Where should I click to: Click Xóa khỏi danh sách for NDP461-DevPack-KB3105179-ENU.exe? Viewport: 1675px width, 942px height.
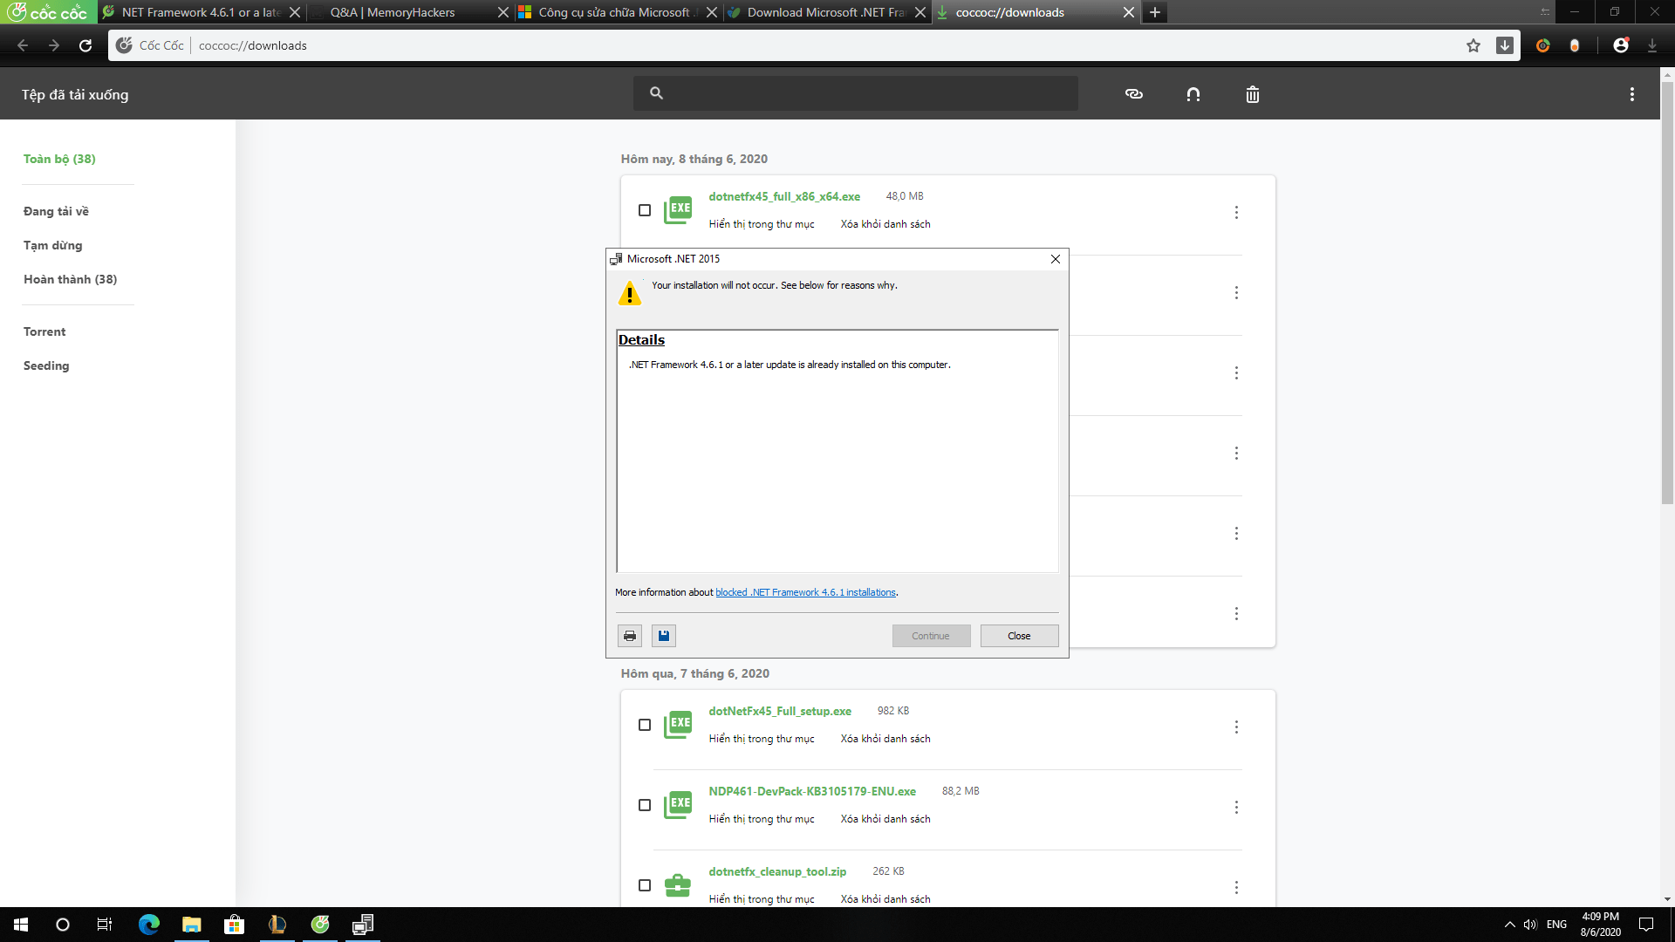click(x=885, y=819)
